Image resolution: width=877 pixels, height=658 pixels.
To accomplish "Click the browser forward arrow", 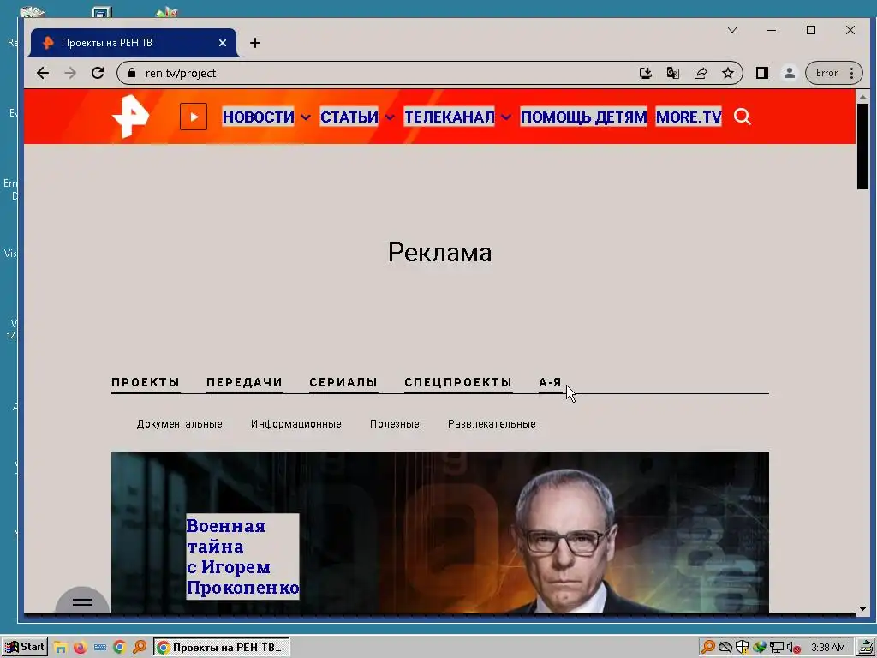I will coord(70,73).
